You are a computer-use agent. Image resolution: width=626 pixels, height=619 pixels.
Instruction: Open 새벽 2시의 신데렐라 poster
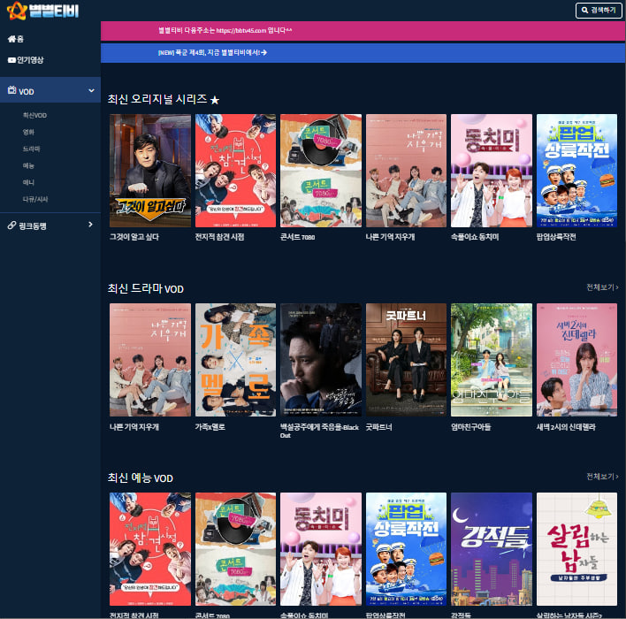coord(576,360)
